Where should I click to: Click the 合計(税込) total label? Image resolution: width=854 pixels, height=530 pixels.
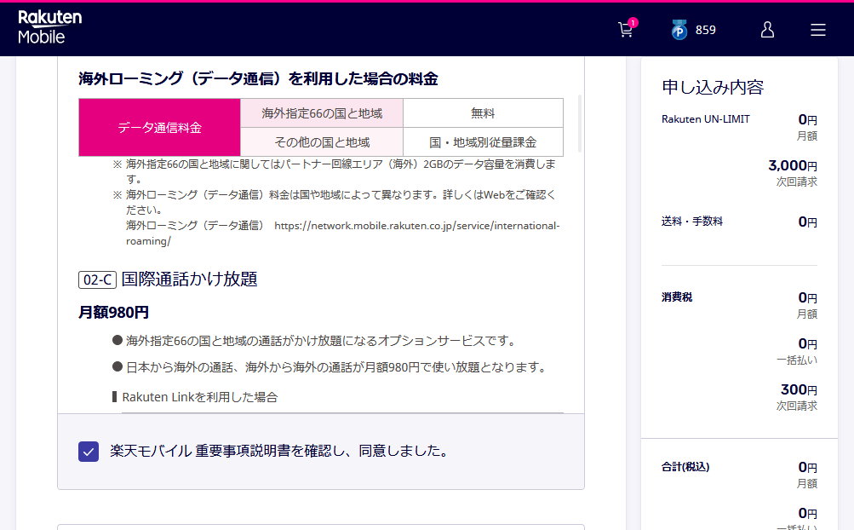(685, 467)
